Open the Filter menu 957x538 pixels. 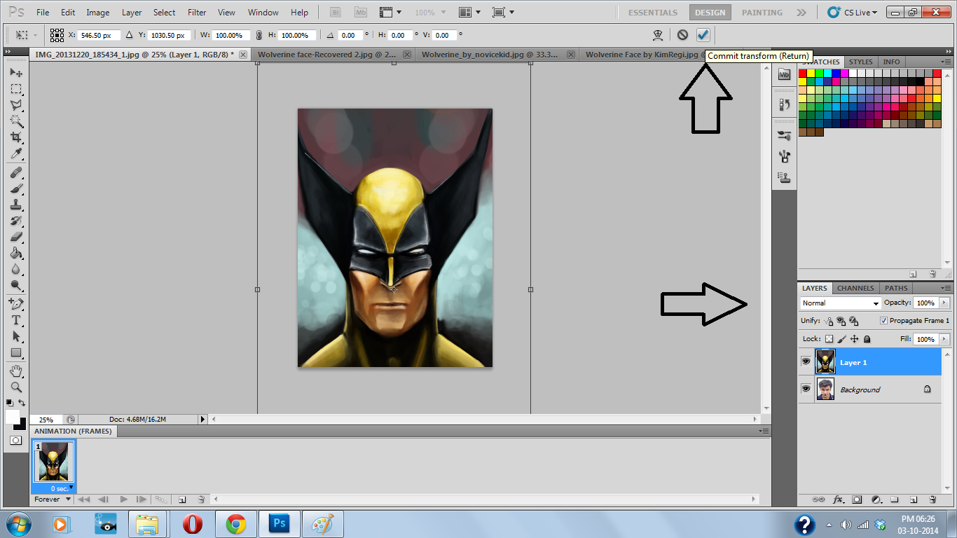pos(197,13)
